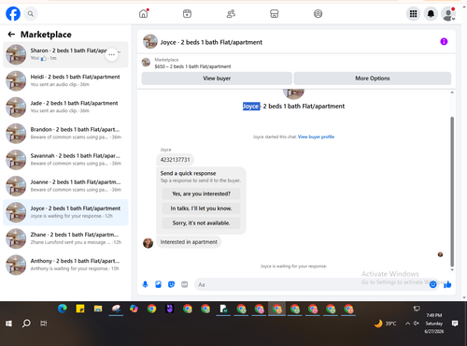Open the Friends icon in top bar
The image size is (467, 346).
[x=231, y=14]
